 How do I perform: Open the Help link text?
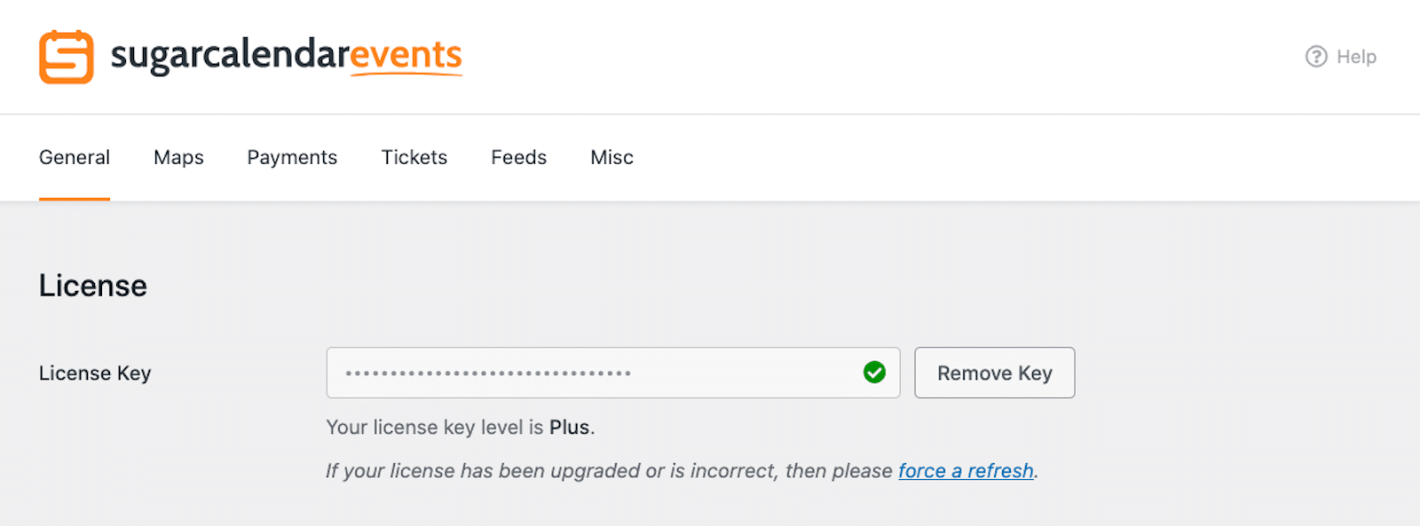pos(1356,57)
